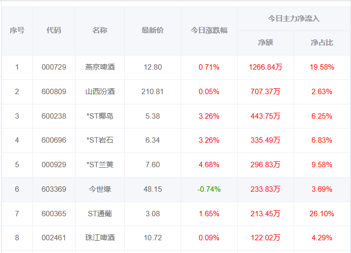This screenshot has height=253, width=351.
Task: Click the 代码 column header
Action: pyautogui.click(x=54, y=30)
